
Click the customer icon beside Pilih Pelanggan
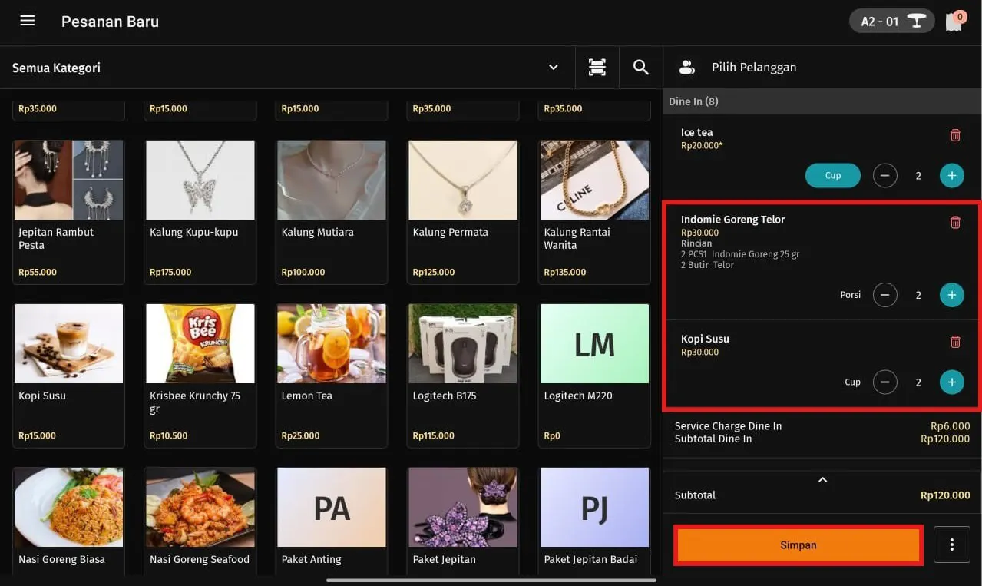686,67
